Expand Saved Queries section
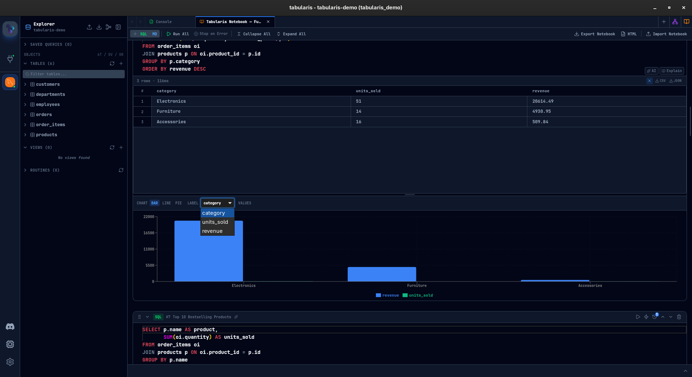 coord(25,44)
